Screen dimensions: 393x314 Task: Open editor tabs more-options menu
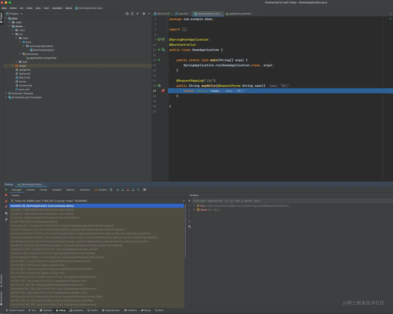(x=390, y=14)
